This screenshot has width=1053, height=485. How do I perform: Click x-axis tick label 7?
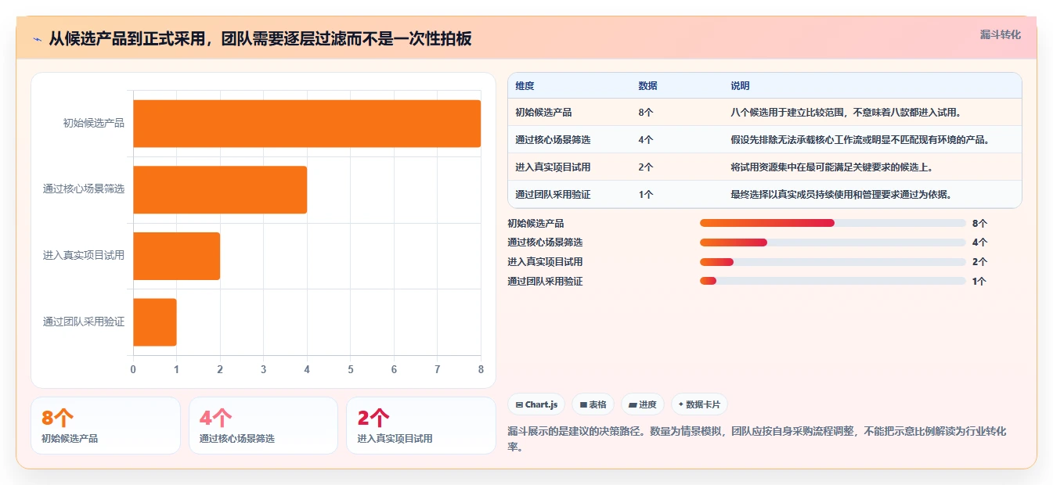point(438,369)
